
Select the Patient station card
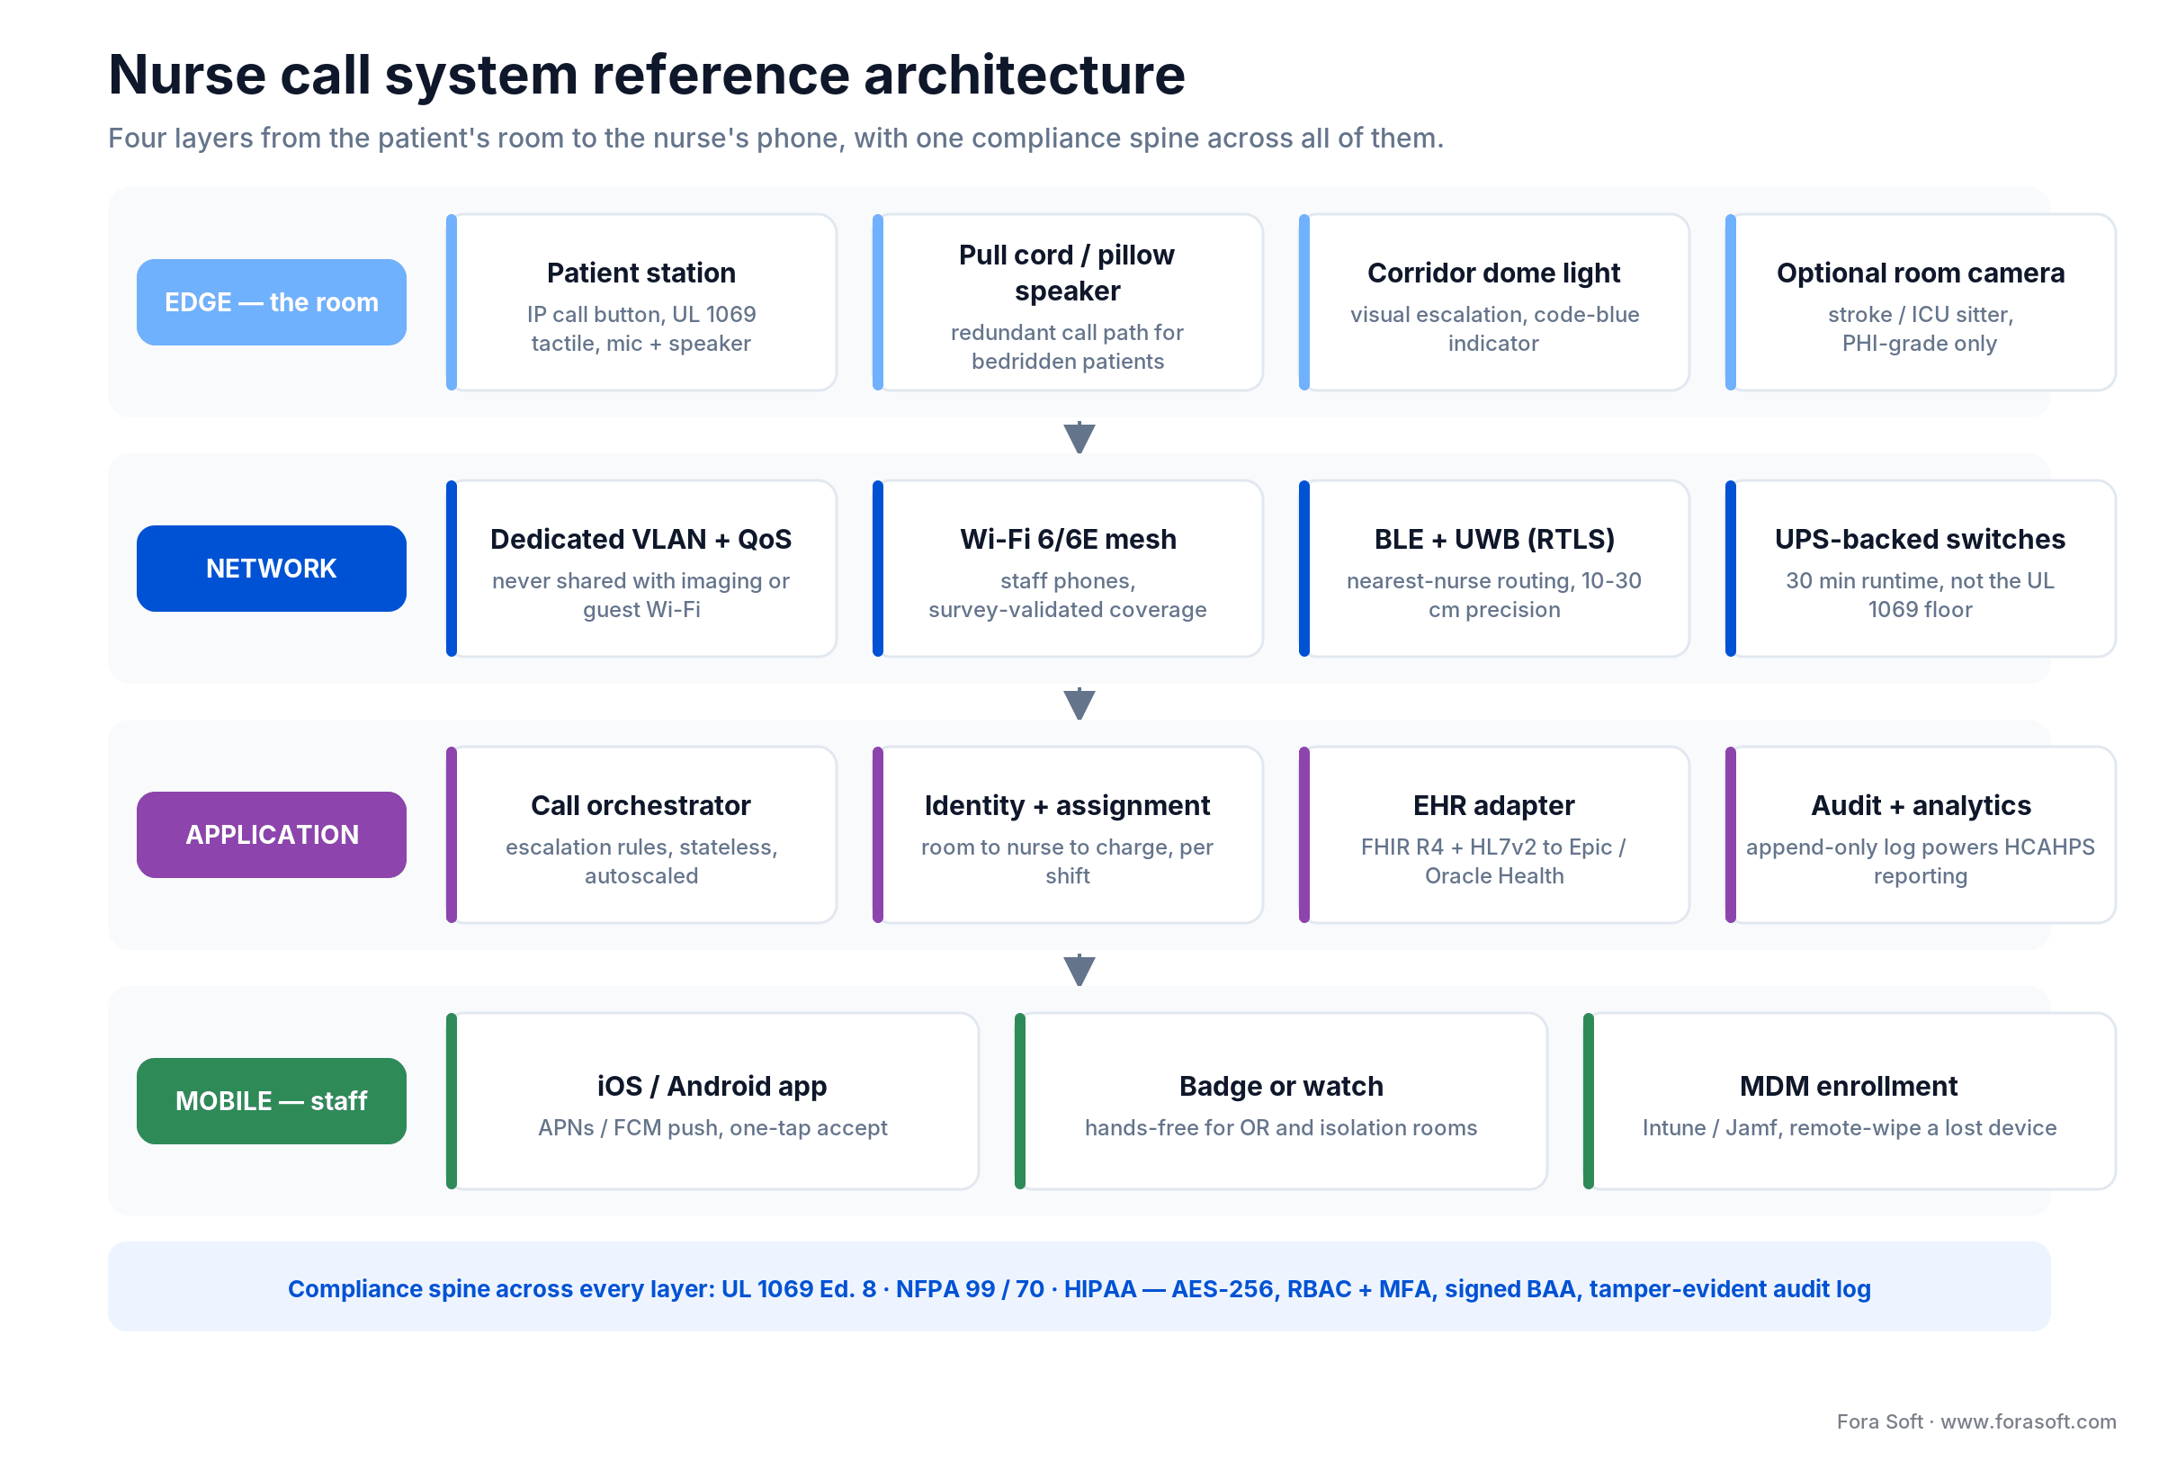coord(641,302)
